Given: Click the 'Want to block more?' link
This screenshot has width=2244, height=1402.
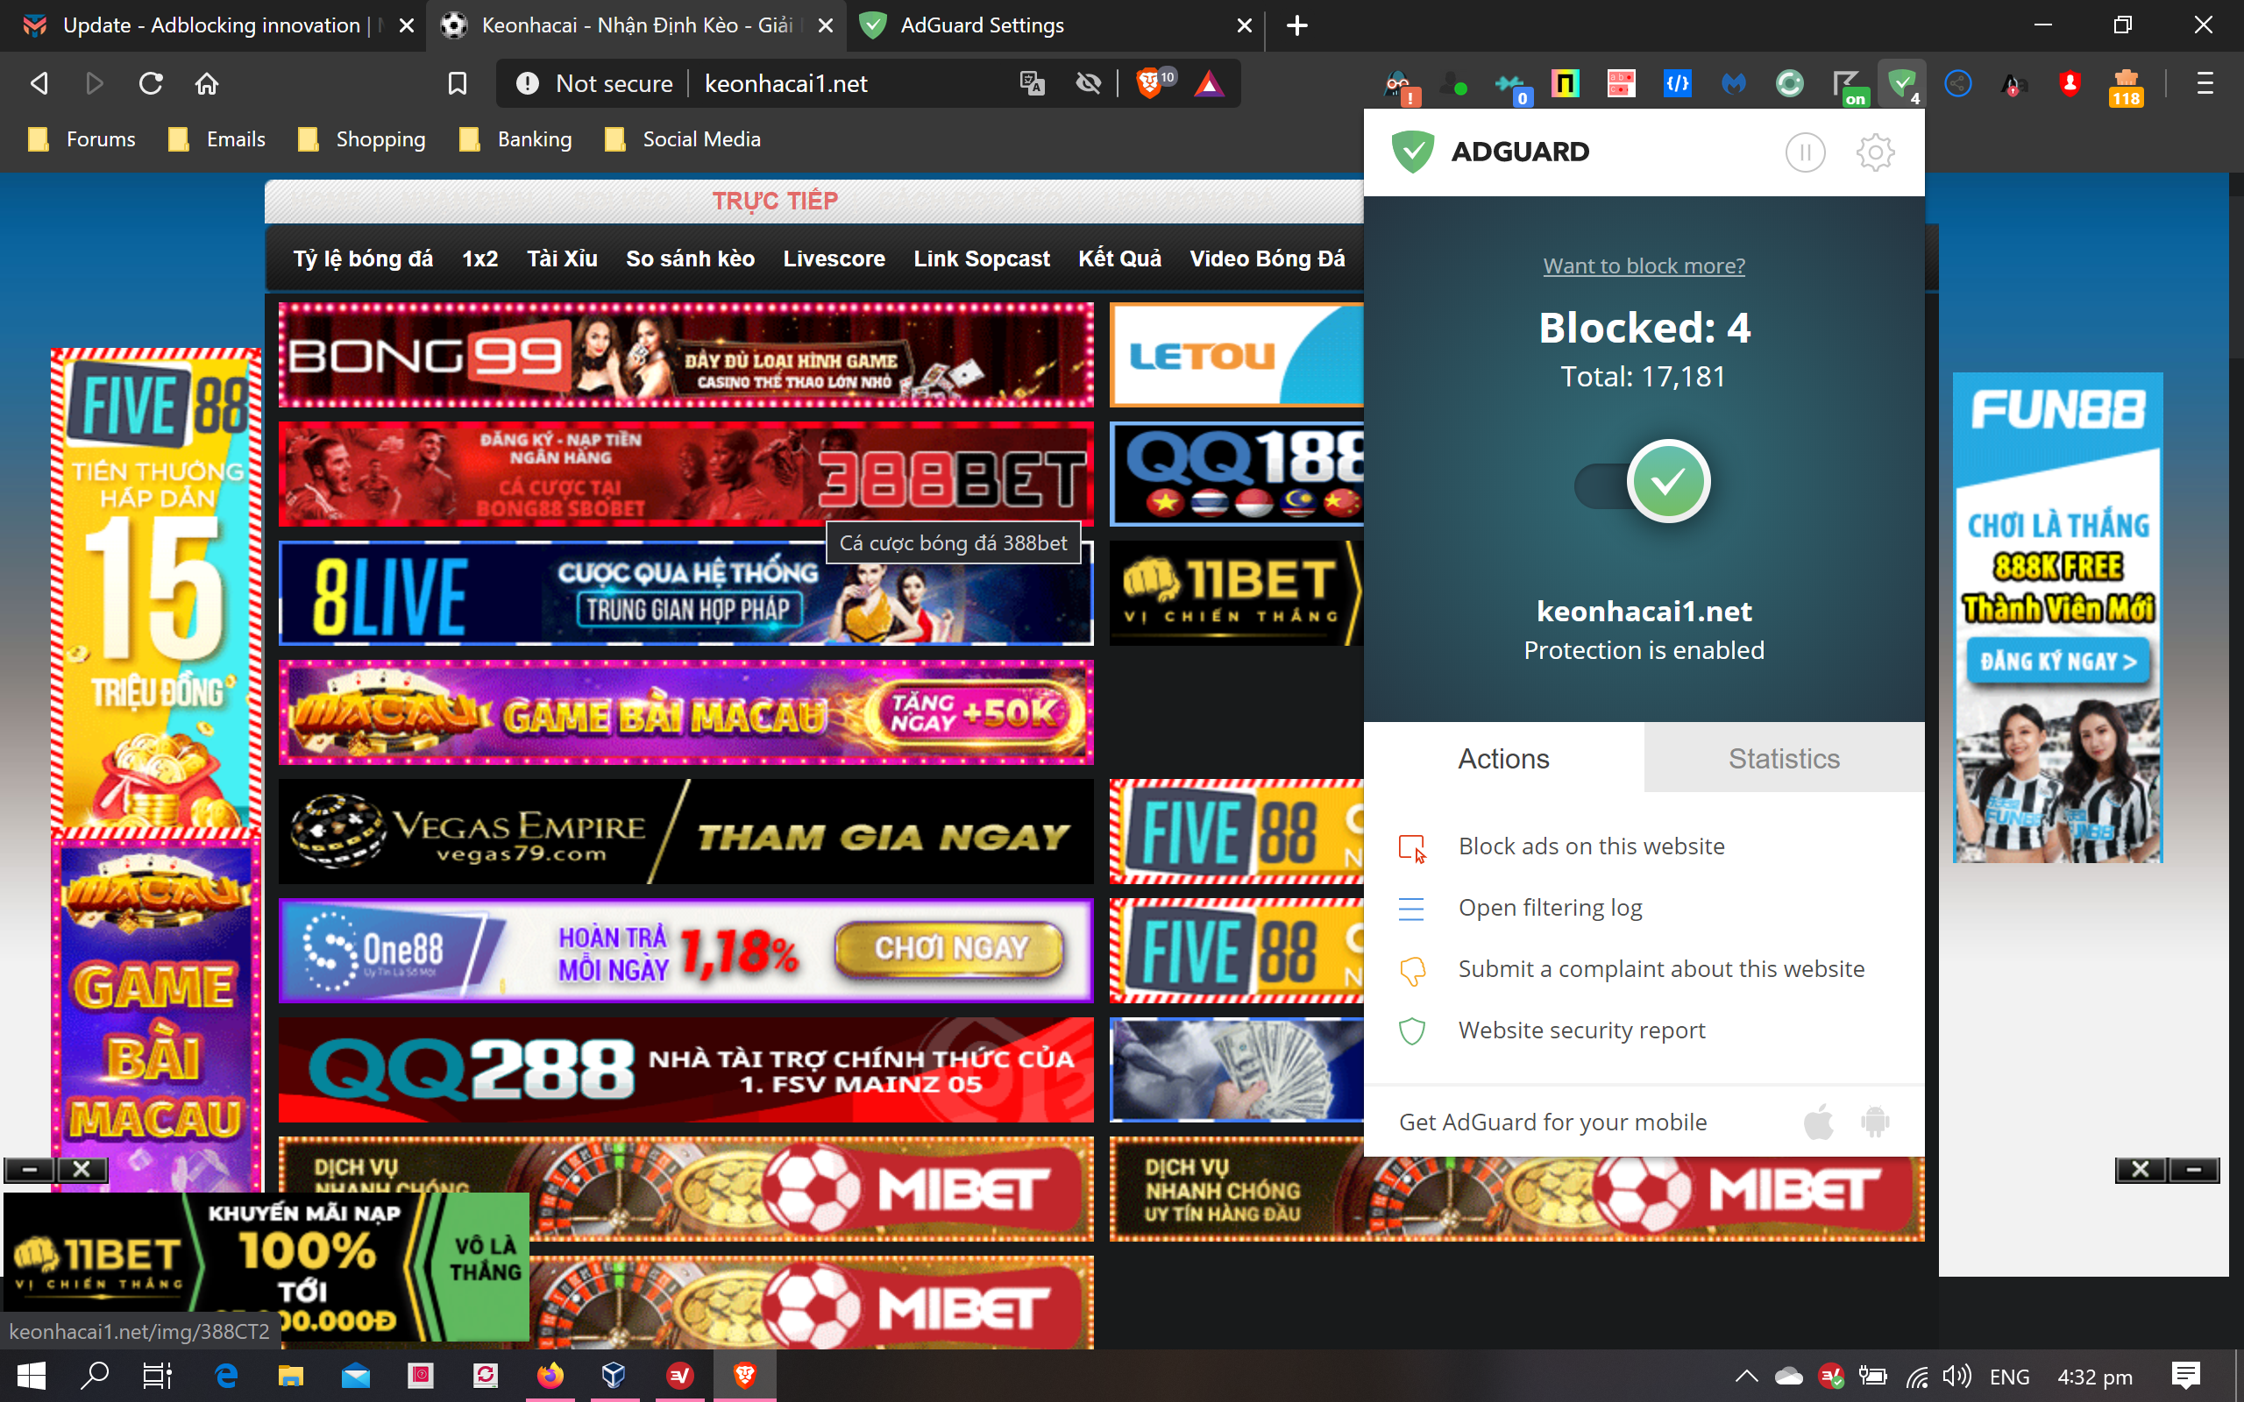Looking at the screenshot, I should point(1644,266).
